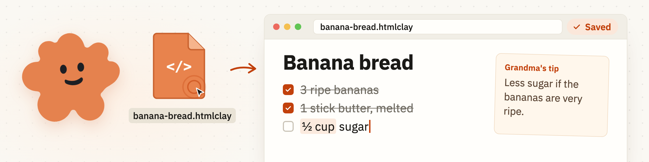Screen dimensions: 649x162
Task: Click the yellow minimize window dot
Action: 287,27
